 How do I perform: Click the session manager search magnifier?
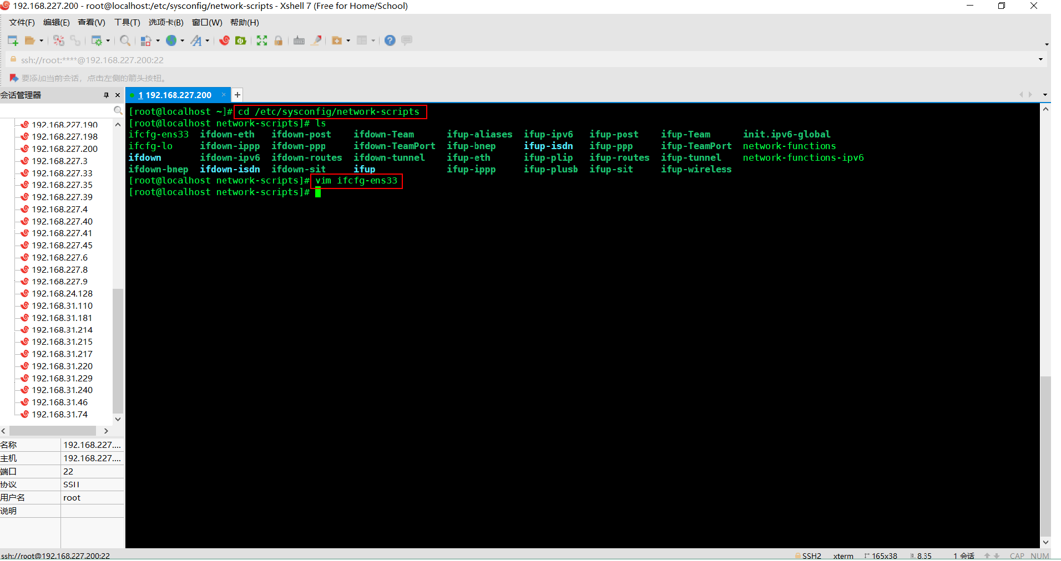click(118, 110)
